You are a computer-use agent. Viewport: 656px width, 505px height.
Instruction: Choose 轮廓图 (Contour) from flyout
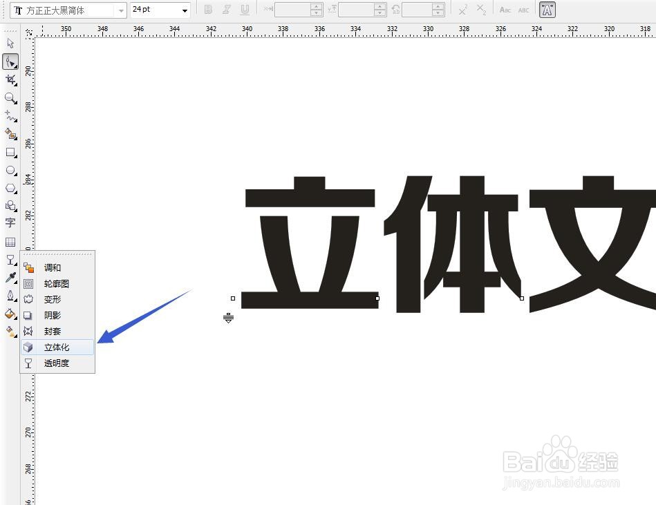click(57, 284)
